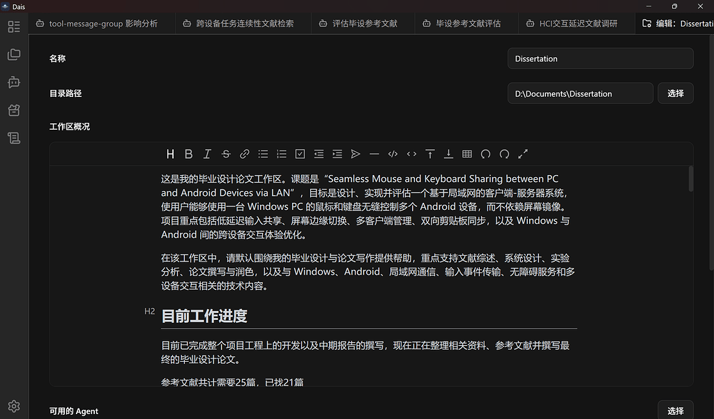Screen dimensions: 714x419
Task: Toggle bold formatting in editor toolbar
Action: [x=188, y=154]
